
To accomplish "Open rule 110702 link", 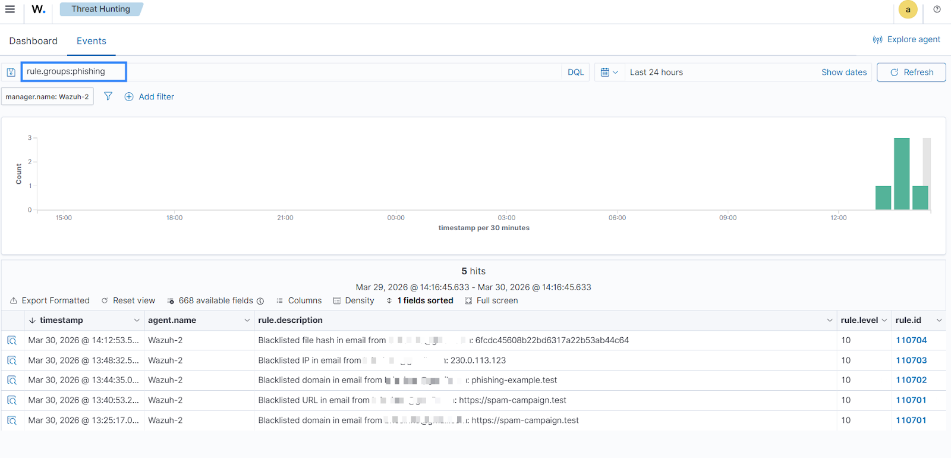I will 911,380.
